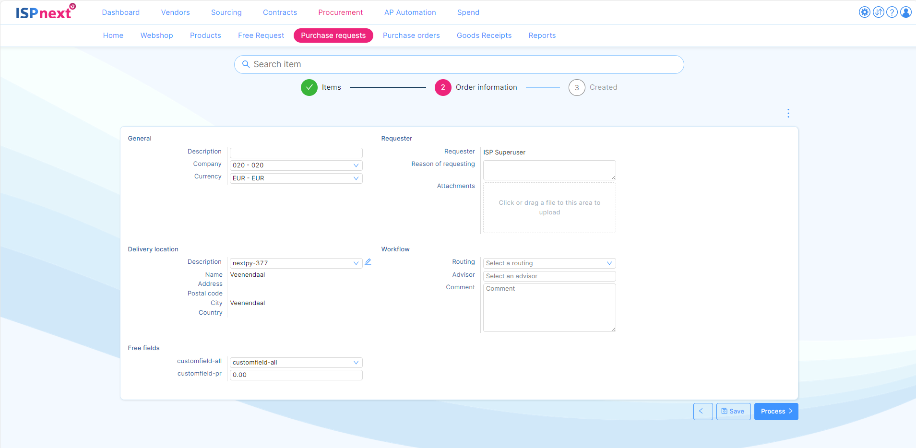
Task: Click the Process button
Action: point(776,412)
